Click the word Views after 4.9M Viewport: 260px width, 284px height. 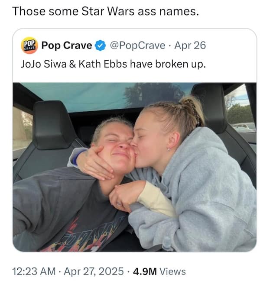click(x=172, y=271)
